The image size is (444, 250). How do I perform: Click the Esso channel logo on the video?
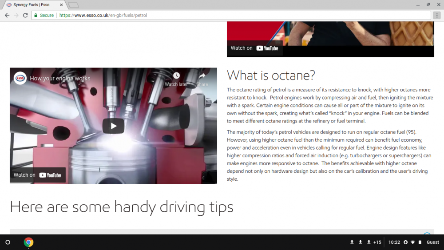point(20,78)
